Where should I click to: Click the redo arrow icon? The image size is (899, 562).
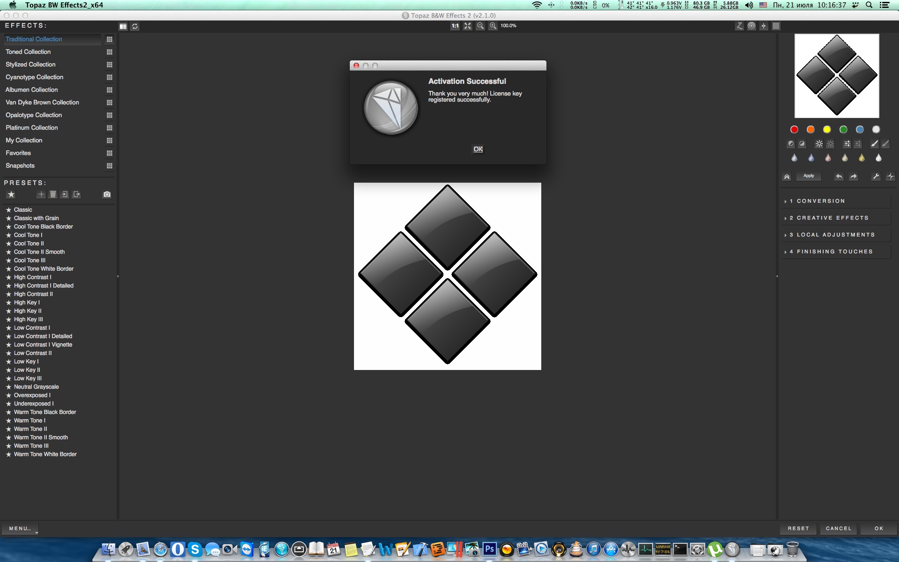pos(854,176)
